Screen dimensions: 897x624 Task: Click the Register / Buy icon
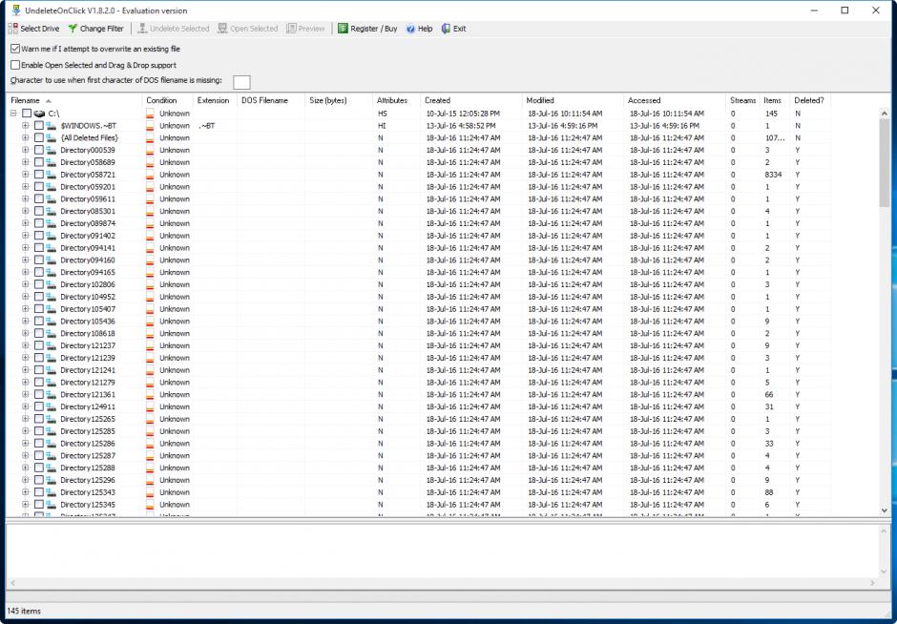coord(343,29)
